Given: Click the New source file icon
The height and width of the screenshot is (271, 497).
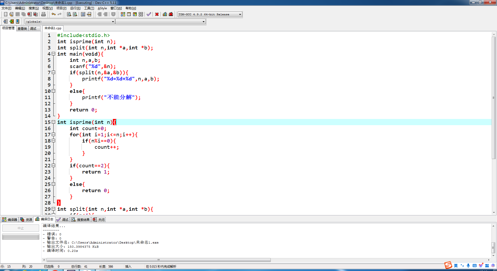Looking at the screenshot, I should coord(5,14).
